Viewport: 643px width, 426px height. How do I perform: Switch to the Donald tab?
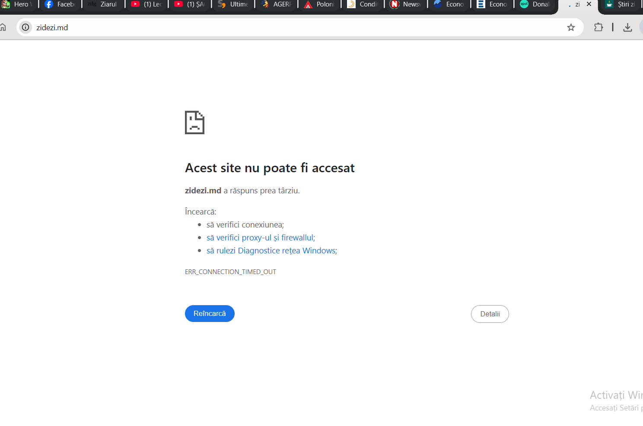pyautogui.click(x=535, y=4)
